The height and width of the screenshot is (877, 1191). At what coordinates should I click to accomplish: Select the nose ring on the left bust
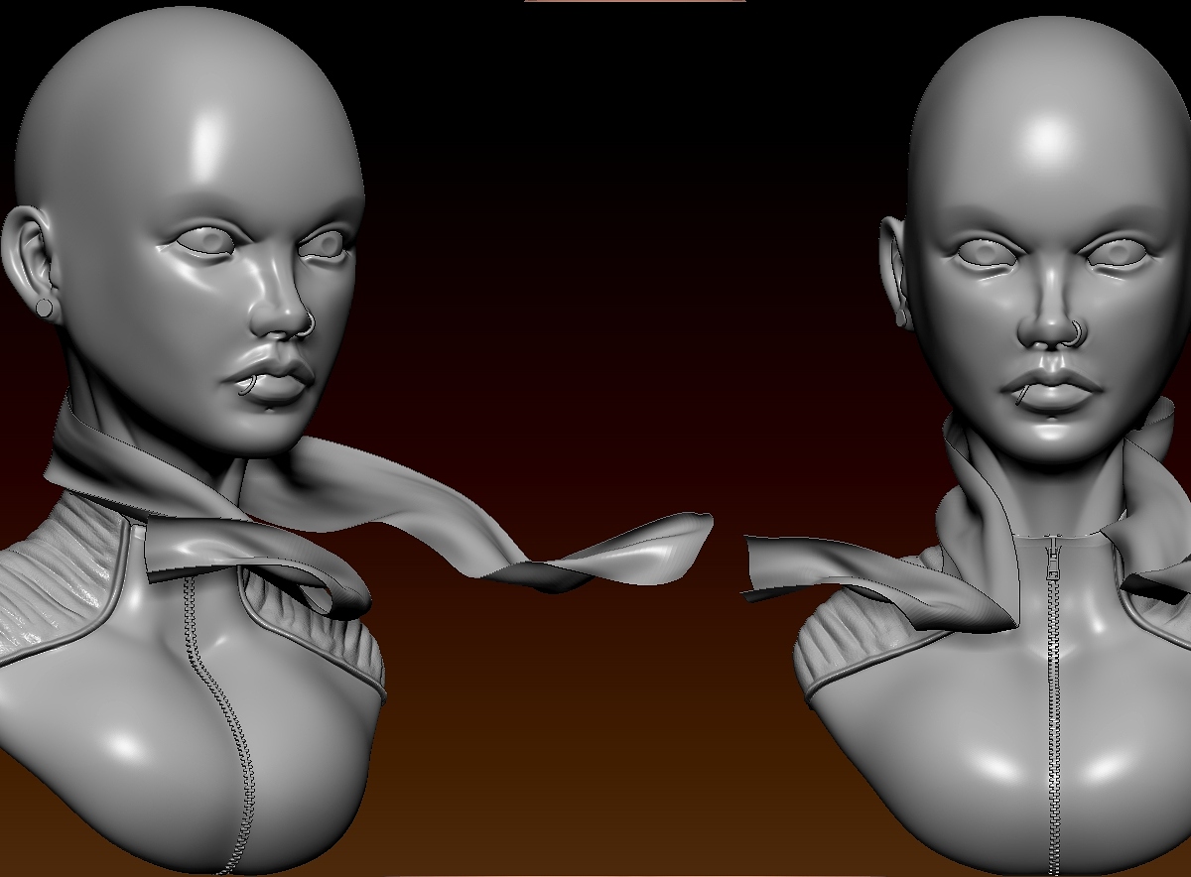310,324
